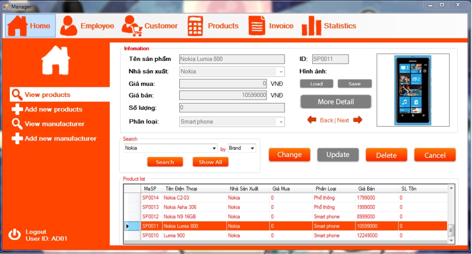Select the Nokia Asha 306 row
Viewport: 472px width, 254px height.
pos(285,207)
